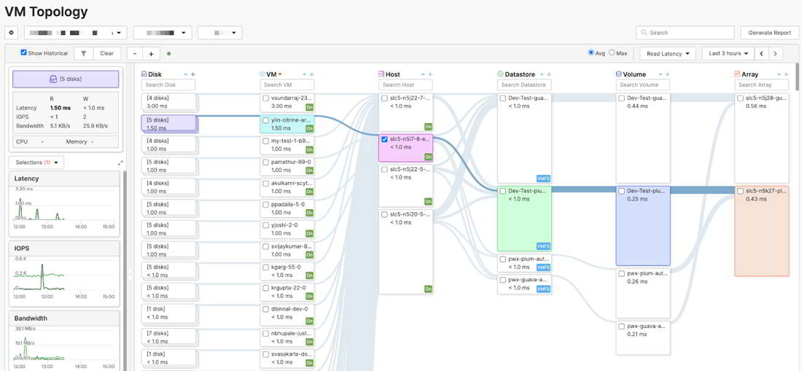Click the Search VM field
Screen dimensions: 802x371
(x=287, y=85)
